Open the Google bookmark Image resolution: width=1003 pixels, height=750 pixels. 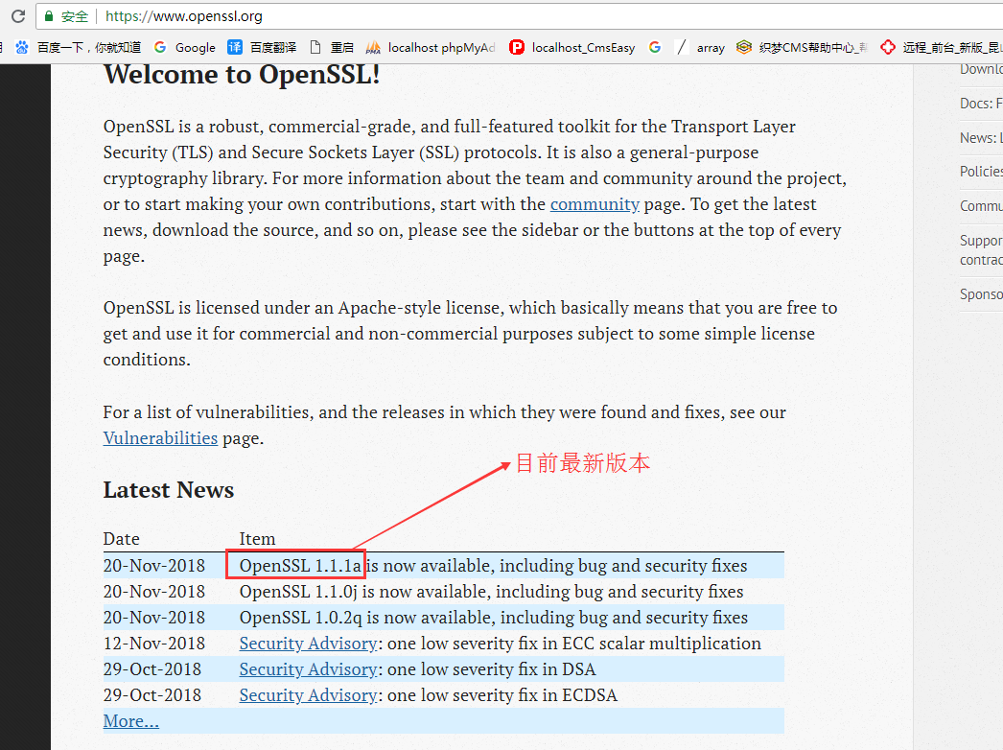[184, 47]
